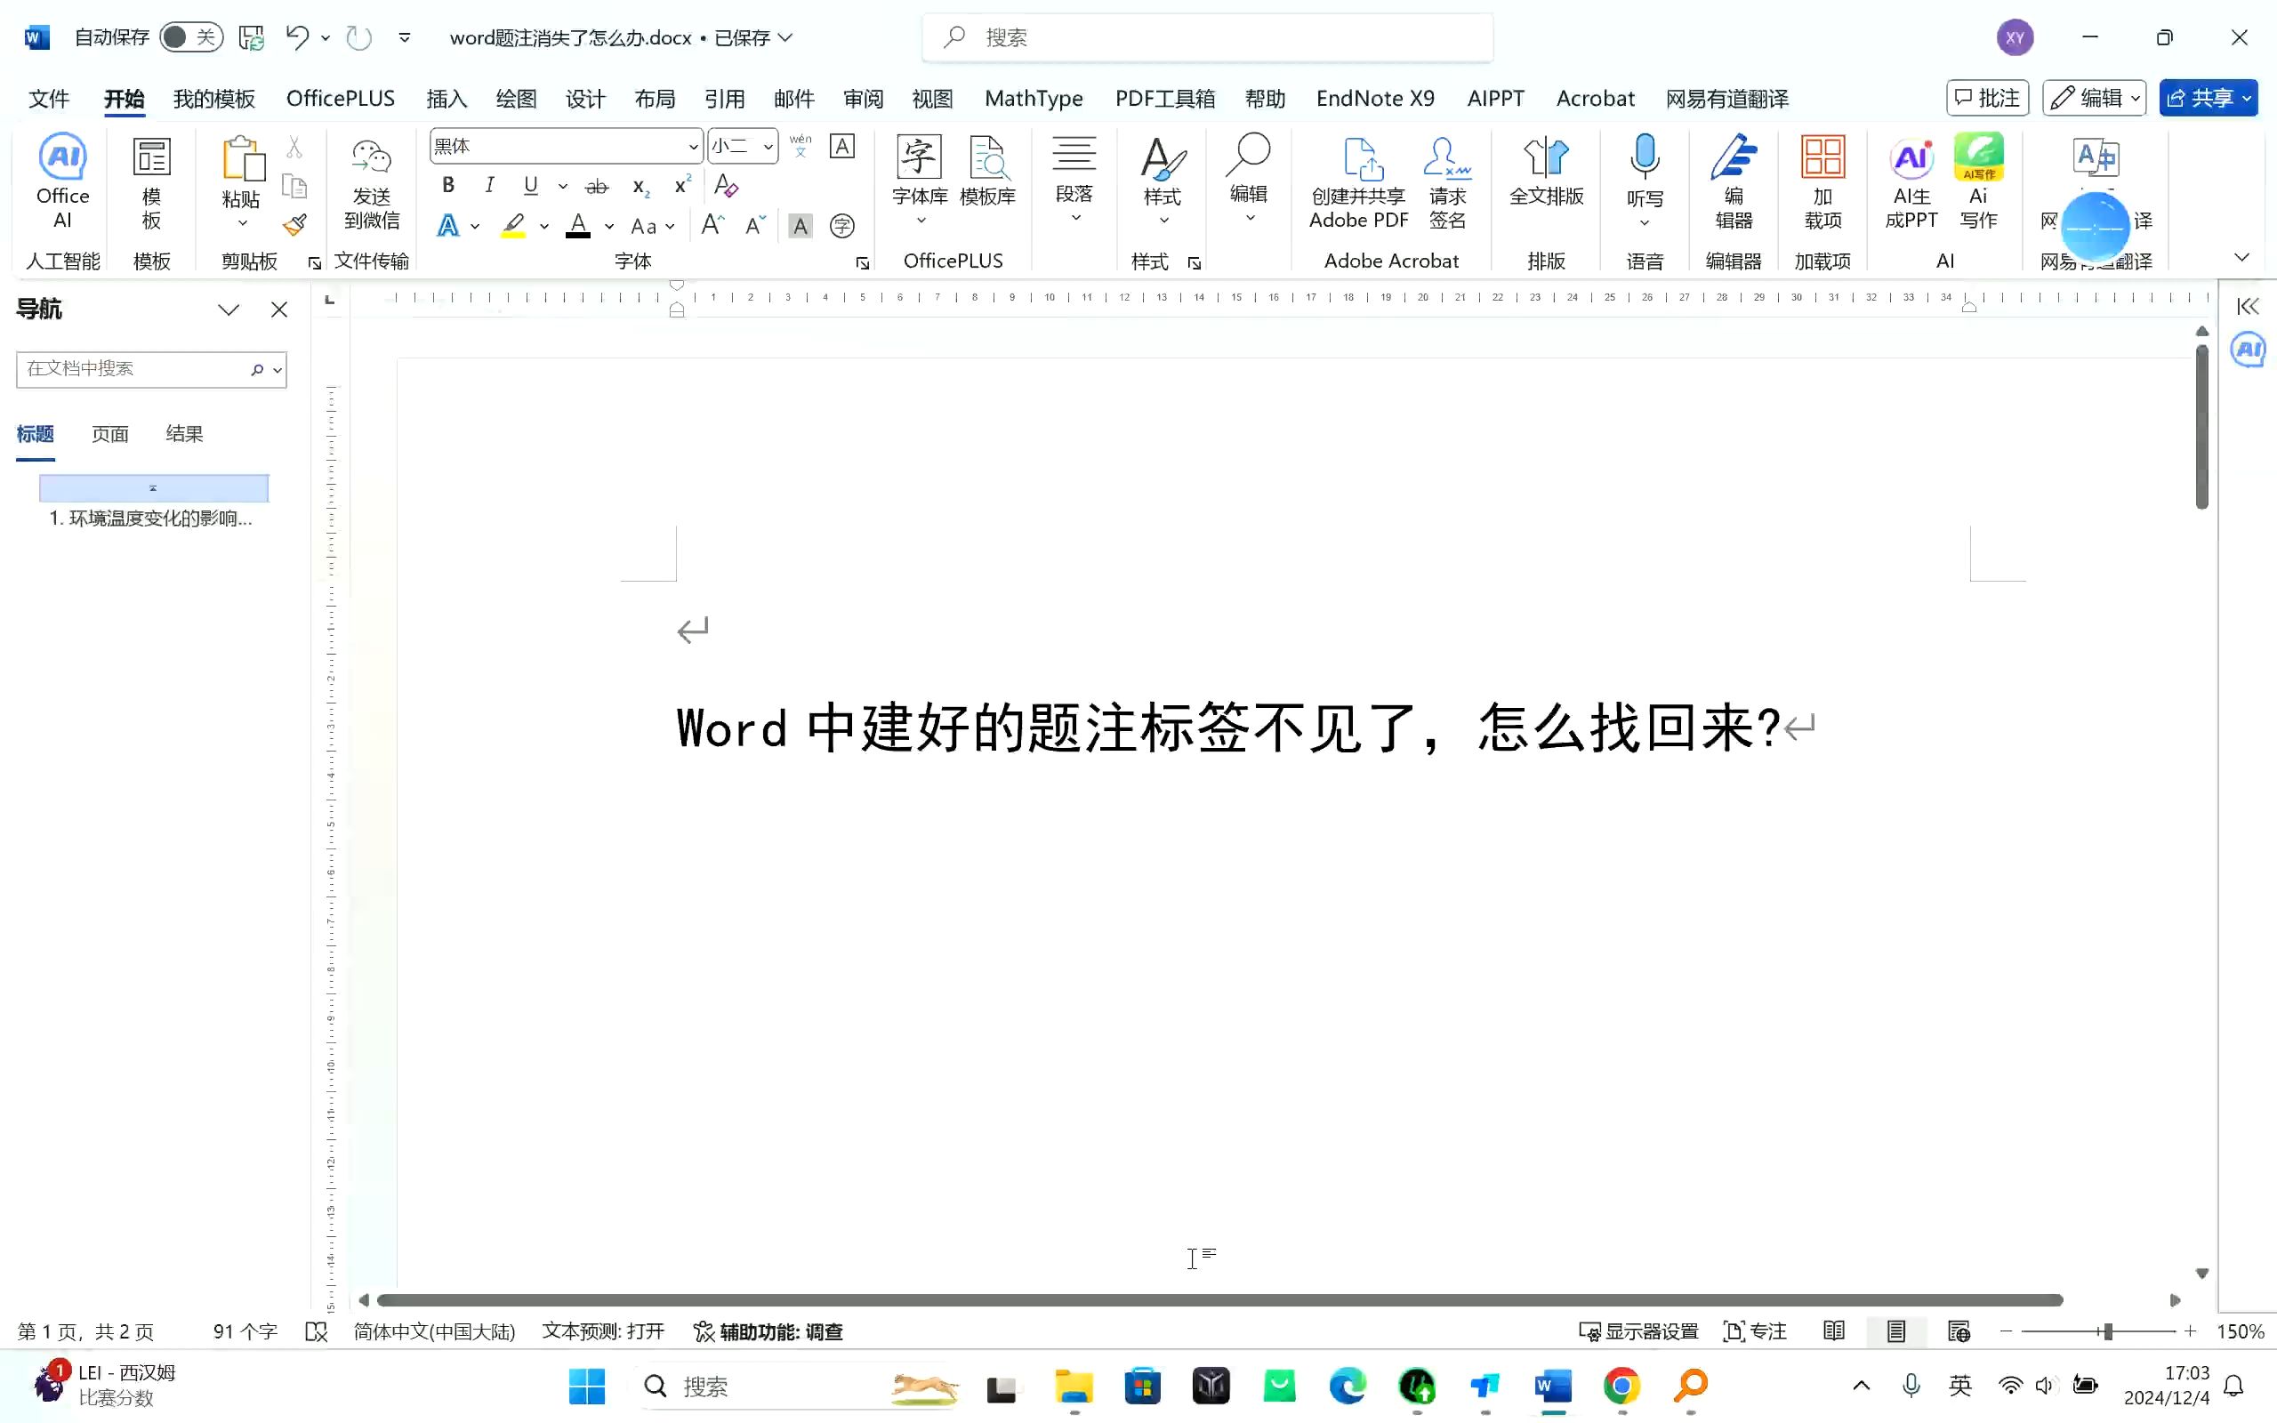Viewport: 2277px width, 1423px height.
Task: Switch to 结构 navigation panel tab
Action: click(x=183, y=433)
